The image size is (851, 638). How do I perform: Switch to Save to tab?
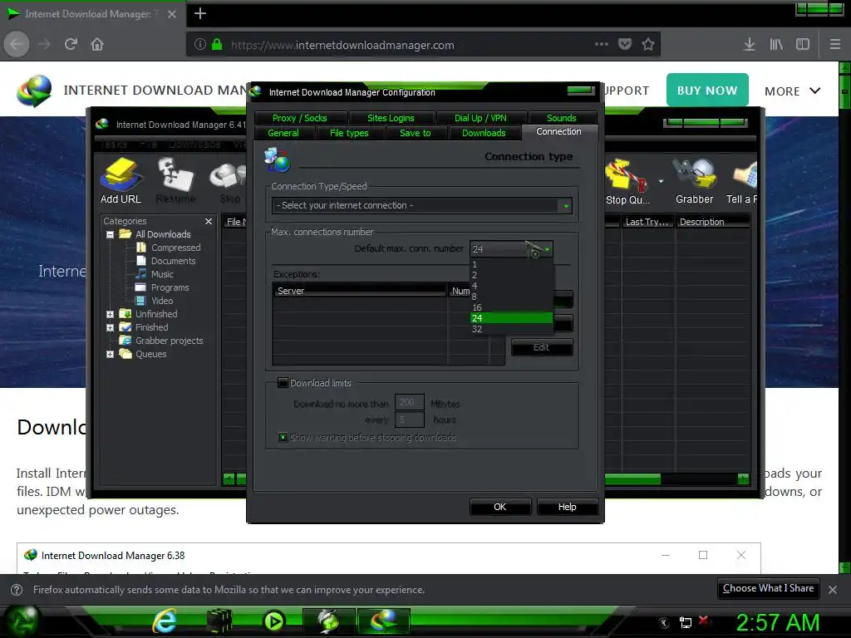click(x=416, y=133)
